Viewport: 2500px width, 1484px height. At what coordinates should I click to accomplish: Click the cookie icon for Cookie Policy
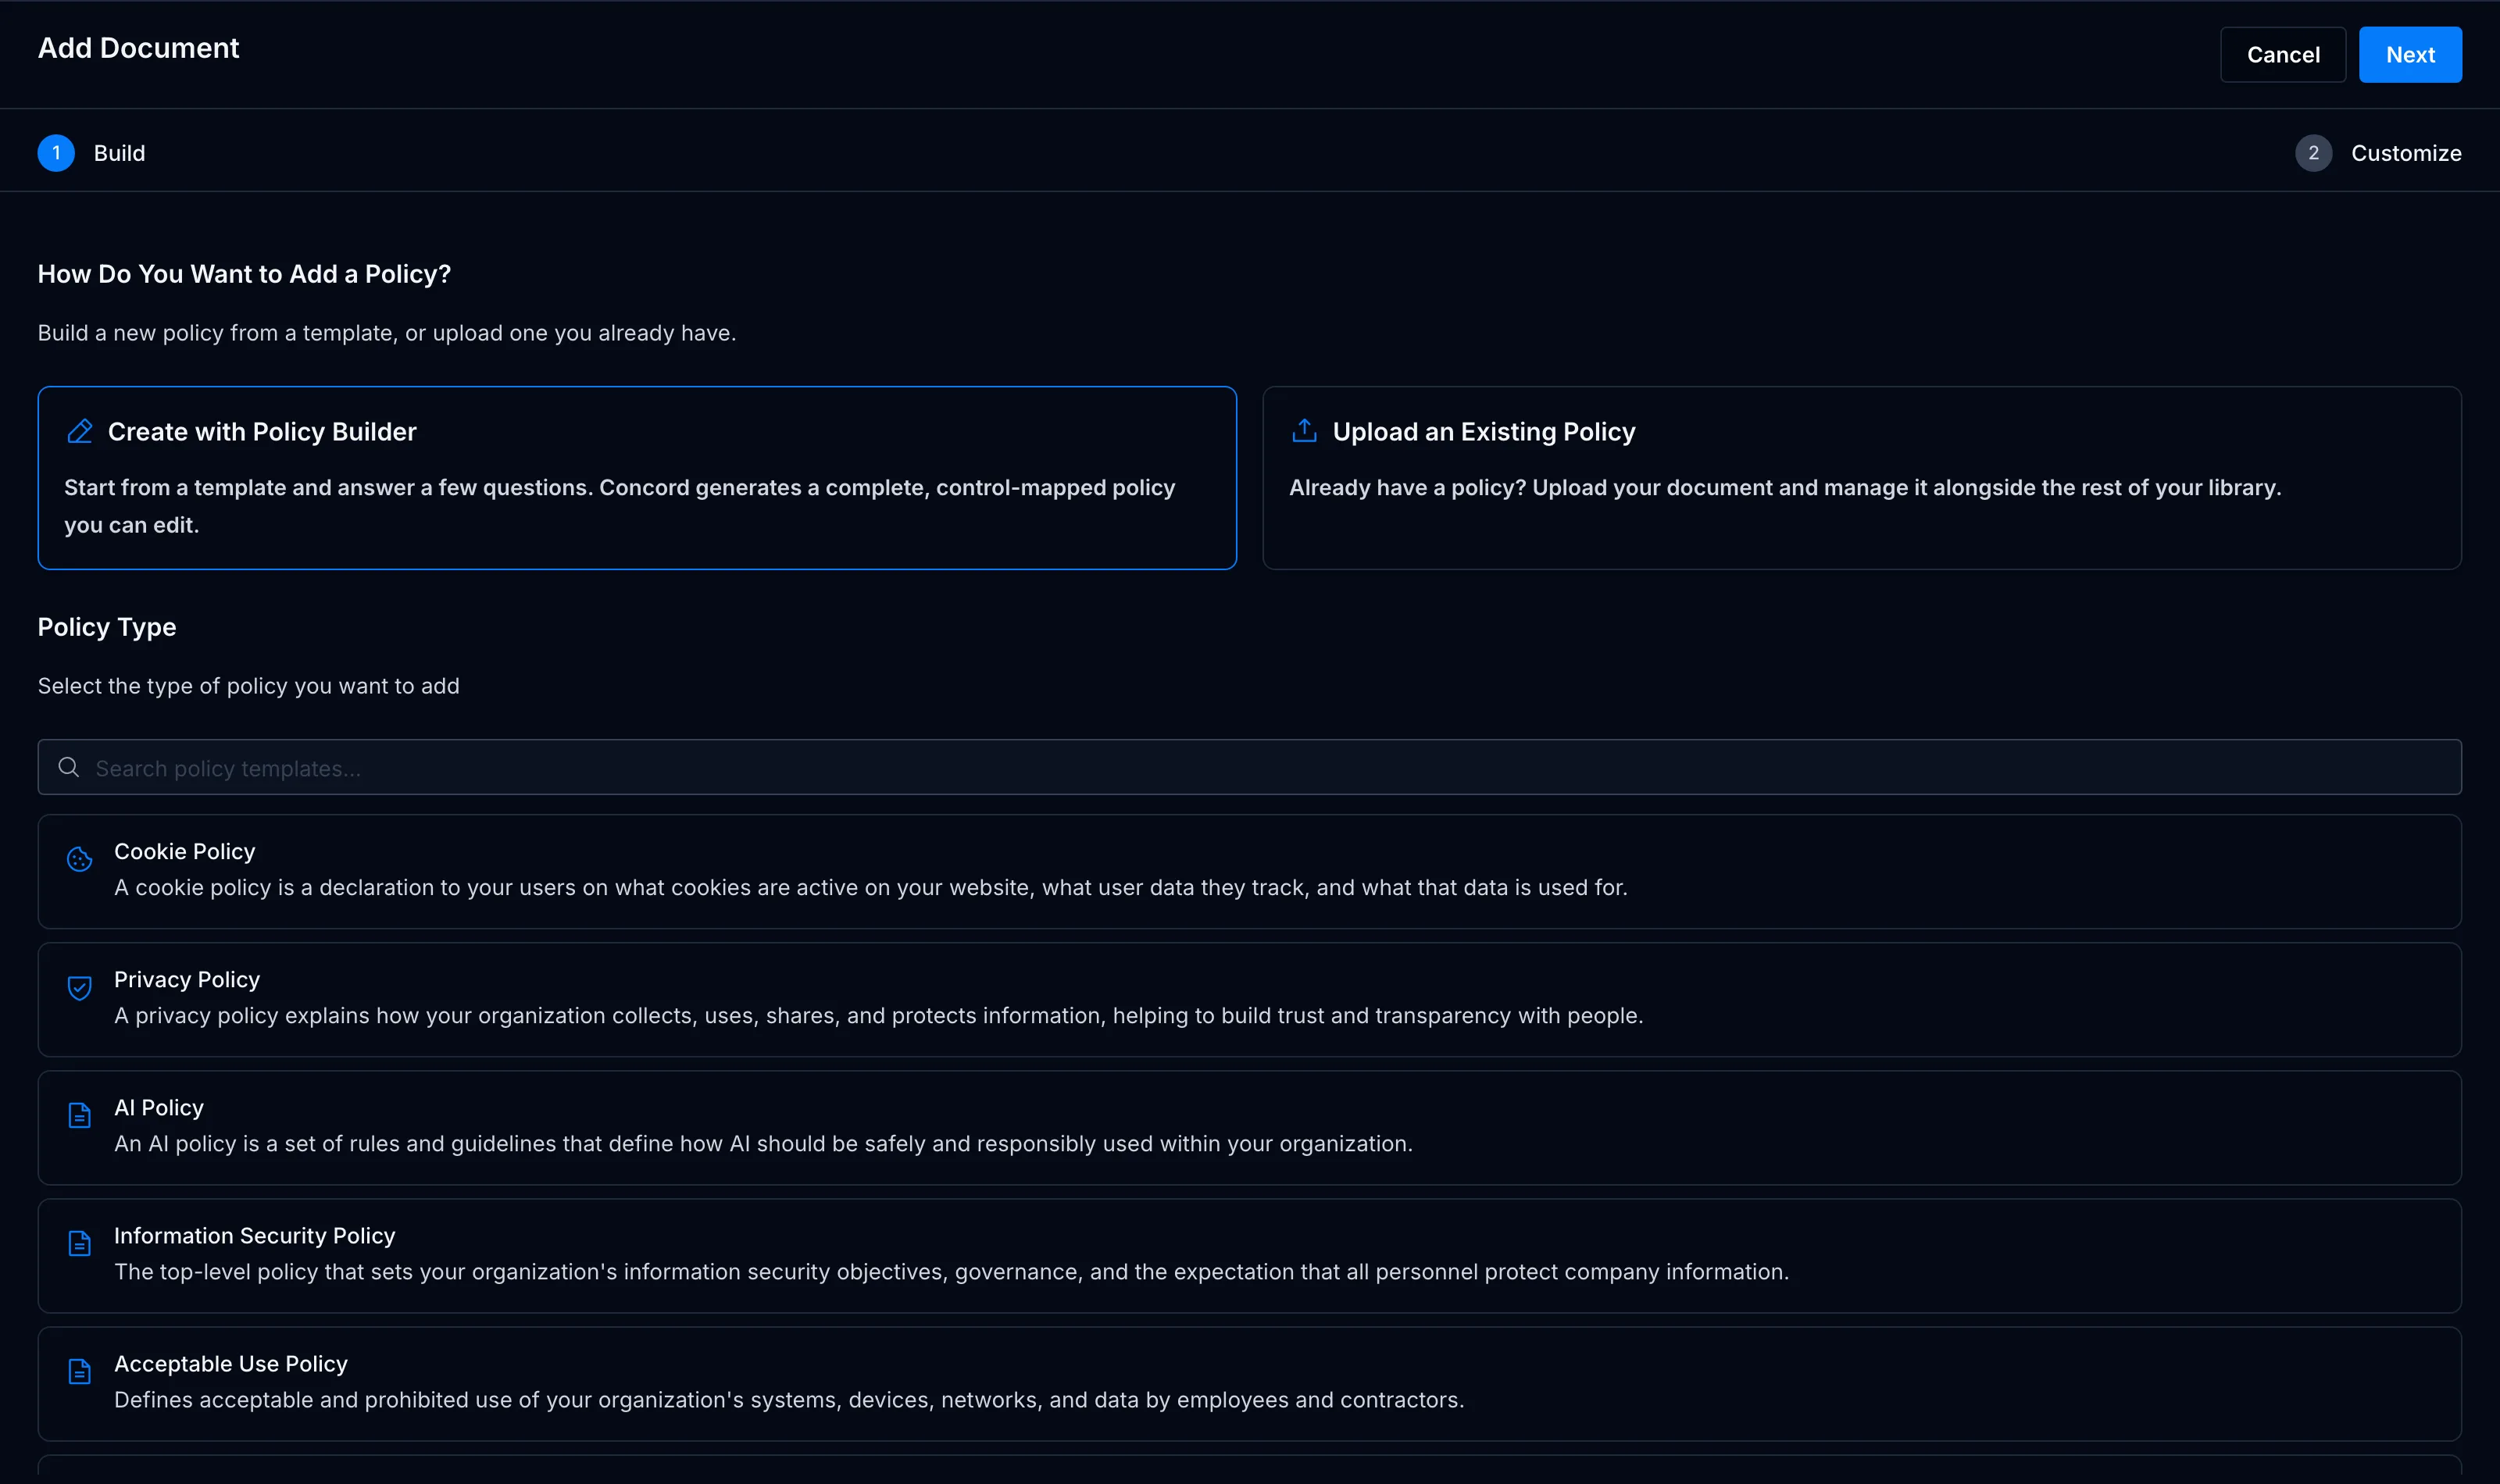80,859
